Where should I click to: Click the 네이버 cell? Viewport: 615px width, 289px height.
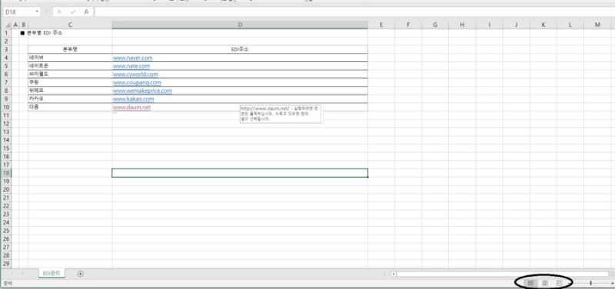coord(70,57)
